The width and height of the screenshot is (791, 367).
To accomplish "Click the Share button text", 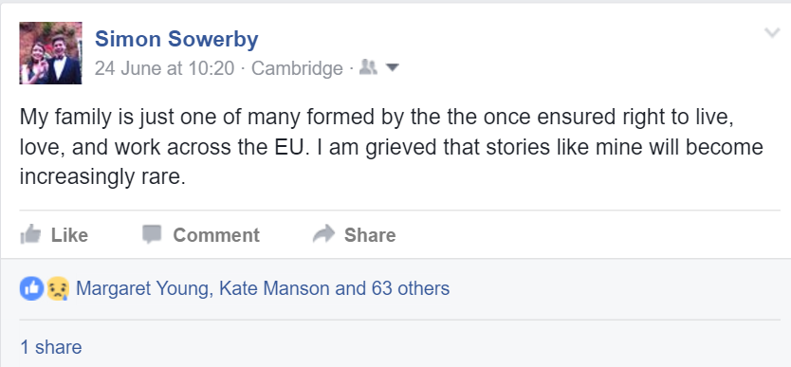I will click(370, 235).
